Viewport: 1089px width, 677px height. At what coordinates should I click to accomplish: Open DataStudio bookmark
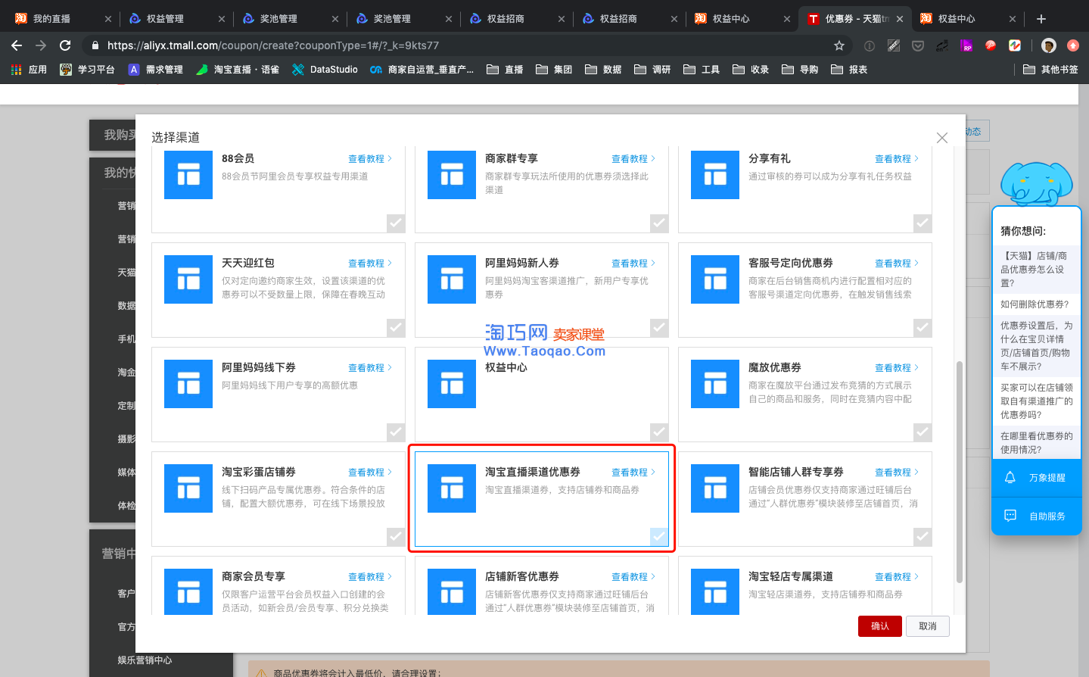(x=325, y=70)
